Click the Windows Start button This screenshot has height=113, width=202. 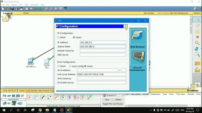[4, 110]
